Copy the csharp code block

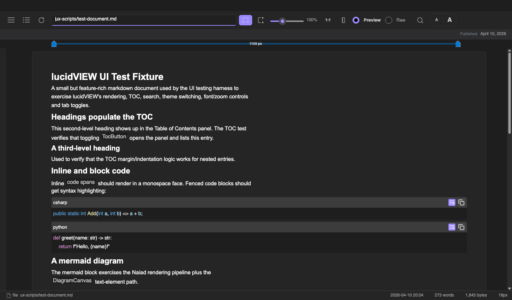tap(461, 202)
